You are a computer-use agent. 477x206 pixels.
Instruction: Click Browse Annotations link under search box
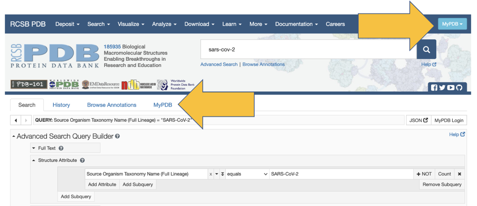click(264, 64)
